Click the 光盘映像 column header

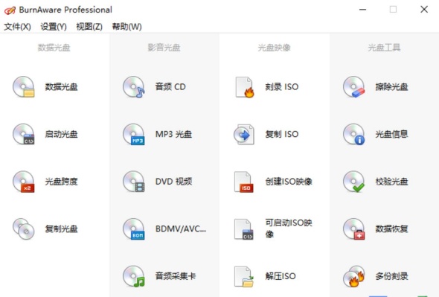(274, 48)
